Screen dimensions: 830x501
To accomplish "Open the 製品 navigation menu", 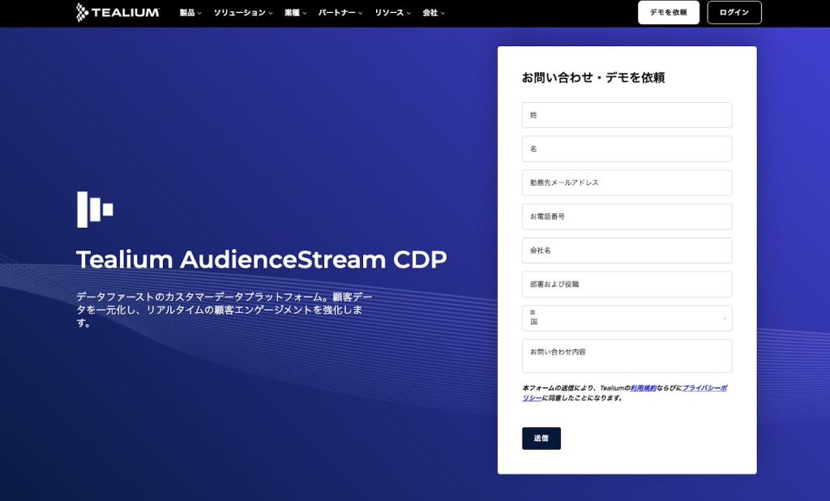I will [190, 13].
